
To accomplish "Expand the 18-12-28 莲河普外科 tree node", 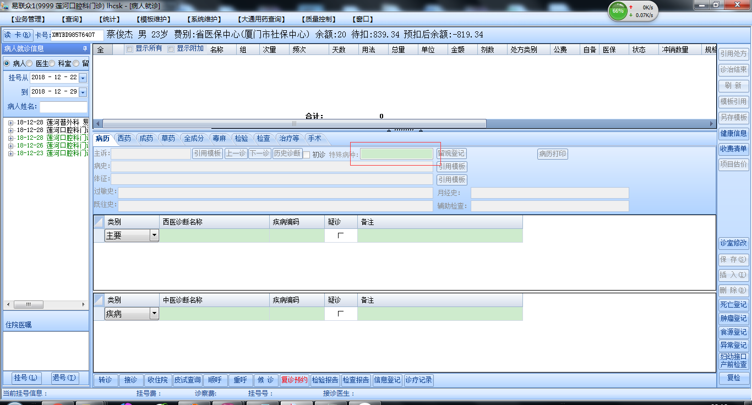I will click(x=10, y=123).
